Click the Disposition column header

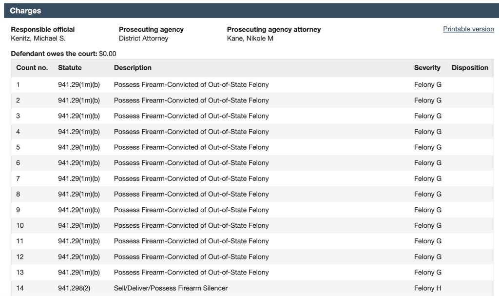470,68
